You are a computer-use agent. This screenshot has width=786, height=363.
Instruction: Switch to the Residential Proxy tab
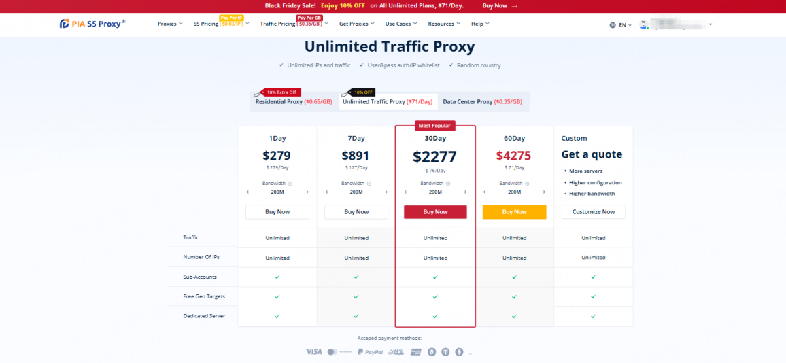click(294, 102)
